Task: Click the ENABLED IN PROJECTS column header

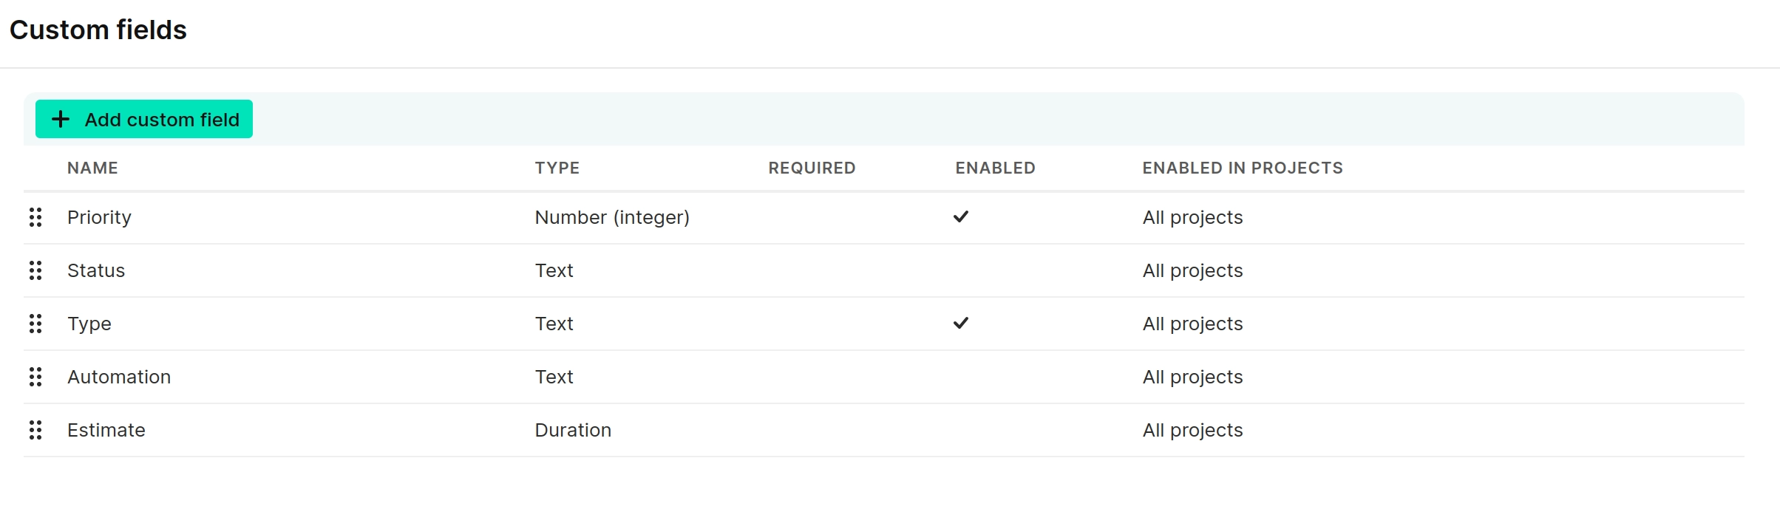Action: 1243,168
